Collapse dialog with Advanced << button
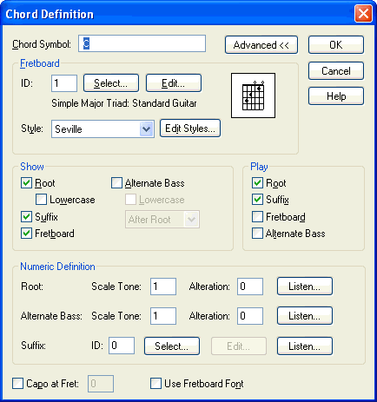This screenshot has height=402, width=377. pyautogui.click(x=261, y=45)
